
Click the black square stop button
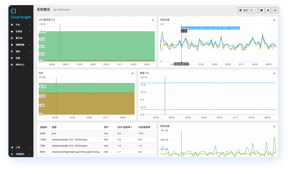click(262, 10)
